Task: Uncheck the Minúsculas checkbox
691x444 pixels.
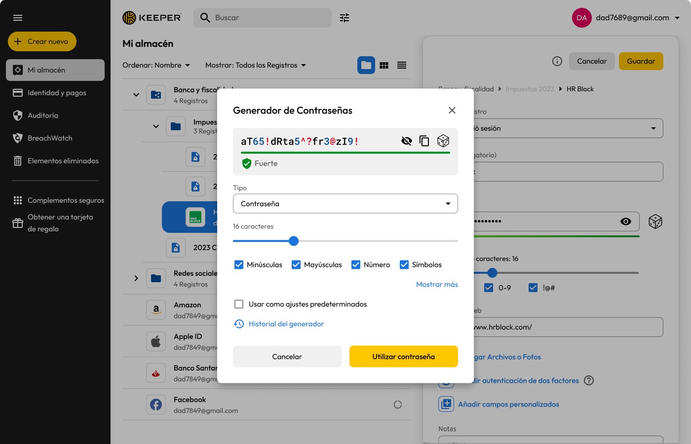Action: pos(239,264)
